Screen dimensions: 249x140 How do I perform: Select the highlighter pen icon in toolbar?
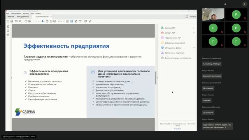90,21
